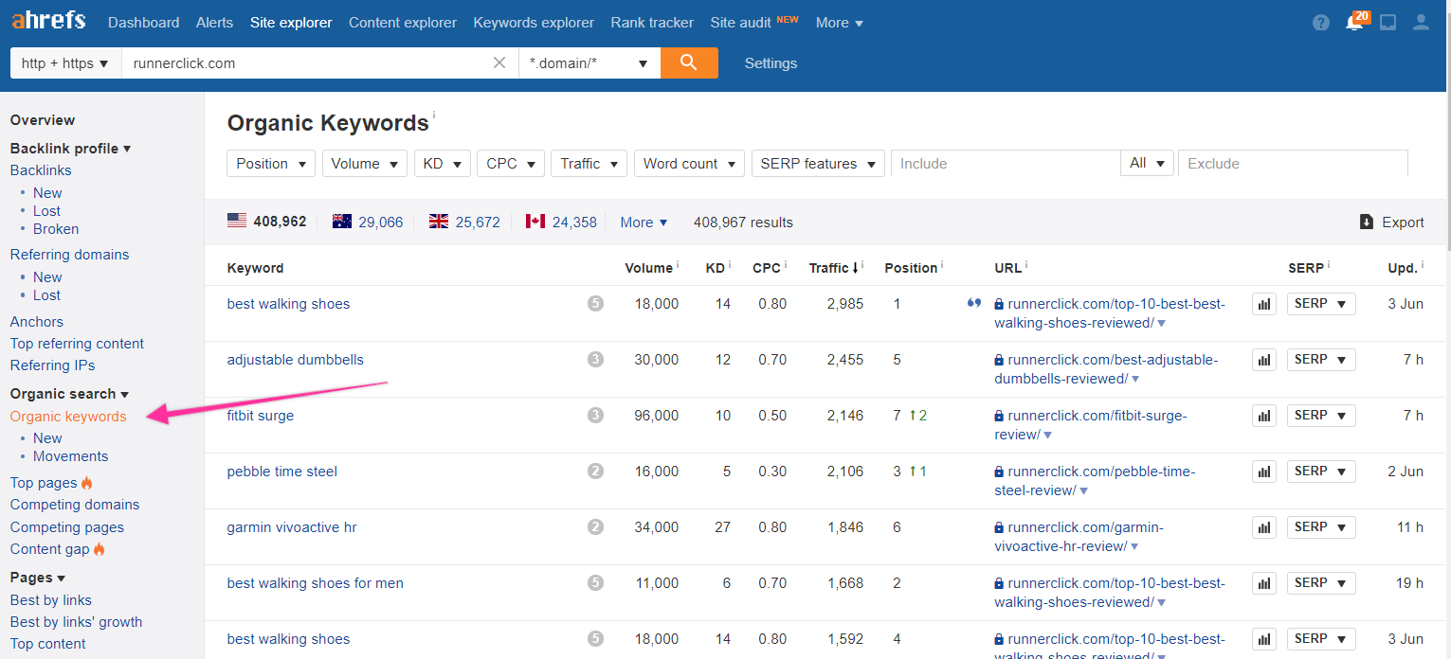
Task: Go to Dashboard in top navigation
Action: click(143, 23)
